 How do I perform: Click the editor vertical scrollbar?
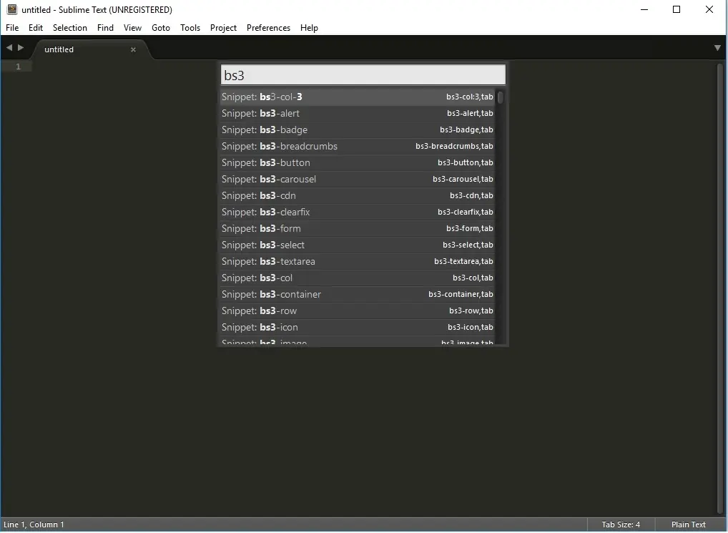720,288
